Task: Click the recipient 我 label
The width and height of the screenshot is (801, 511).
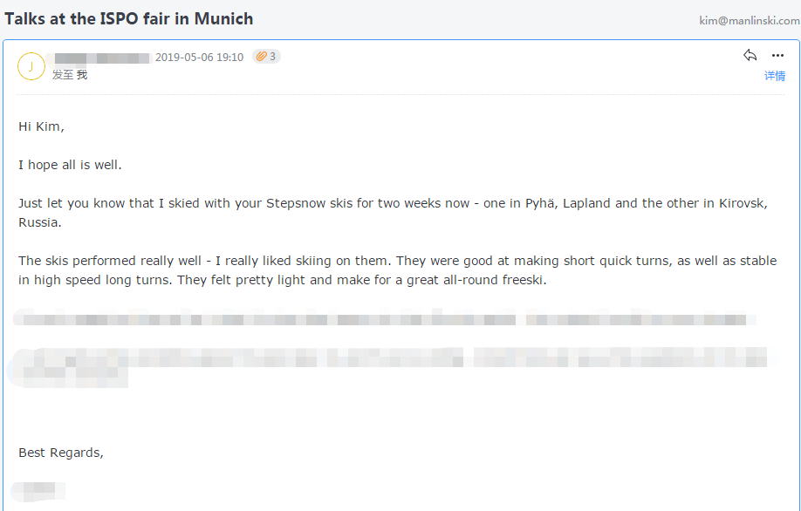Action: pyautogui.click(x=82, y=75)
